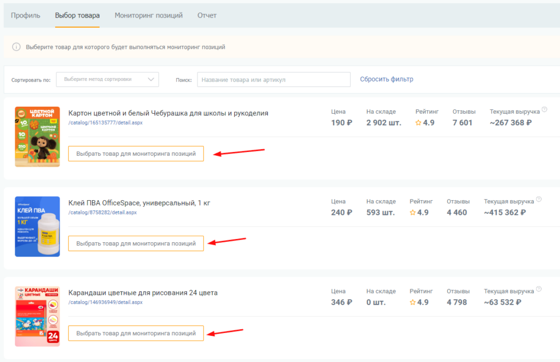Click the info icon in the yellow notice
Viewport: 560px width, 362px height.
click(x=17, y=47)
